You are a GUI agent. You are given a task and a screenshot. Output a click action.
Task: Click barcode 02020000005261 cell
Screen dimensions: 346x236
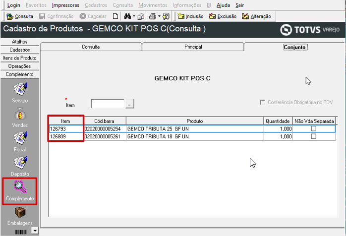[x=105, y=136]
